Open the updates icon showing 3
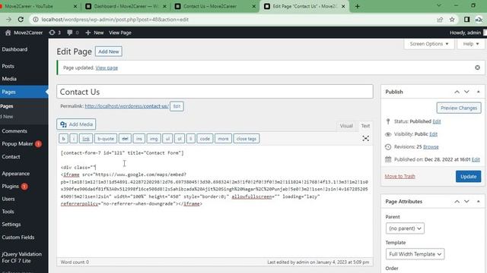 55,33
